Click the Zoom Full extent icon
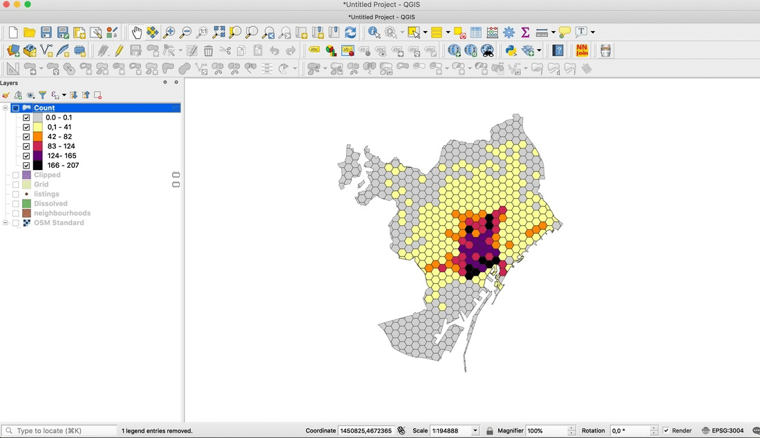Screen dimensions: 760x438 point(218,32)
